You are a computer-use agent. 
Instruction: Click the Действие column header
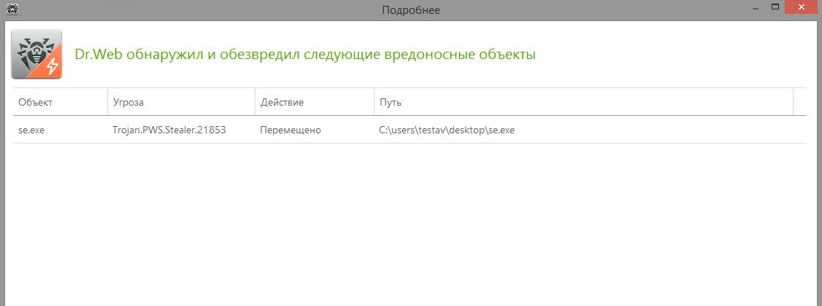(x=315, y=102)
